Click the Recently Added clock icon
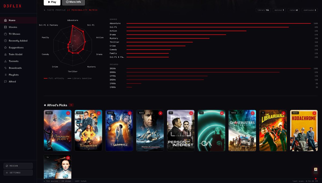Image resolution: width=322 pixels, height=183 pixels. coord(5,41)
